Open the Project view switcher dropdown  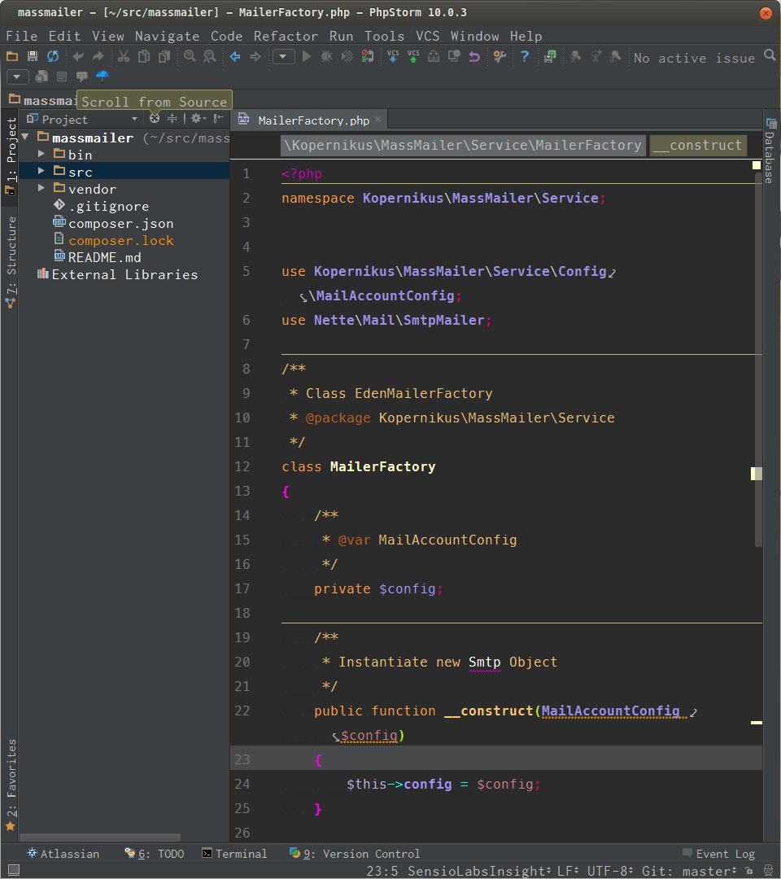coord(134,119)
